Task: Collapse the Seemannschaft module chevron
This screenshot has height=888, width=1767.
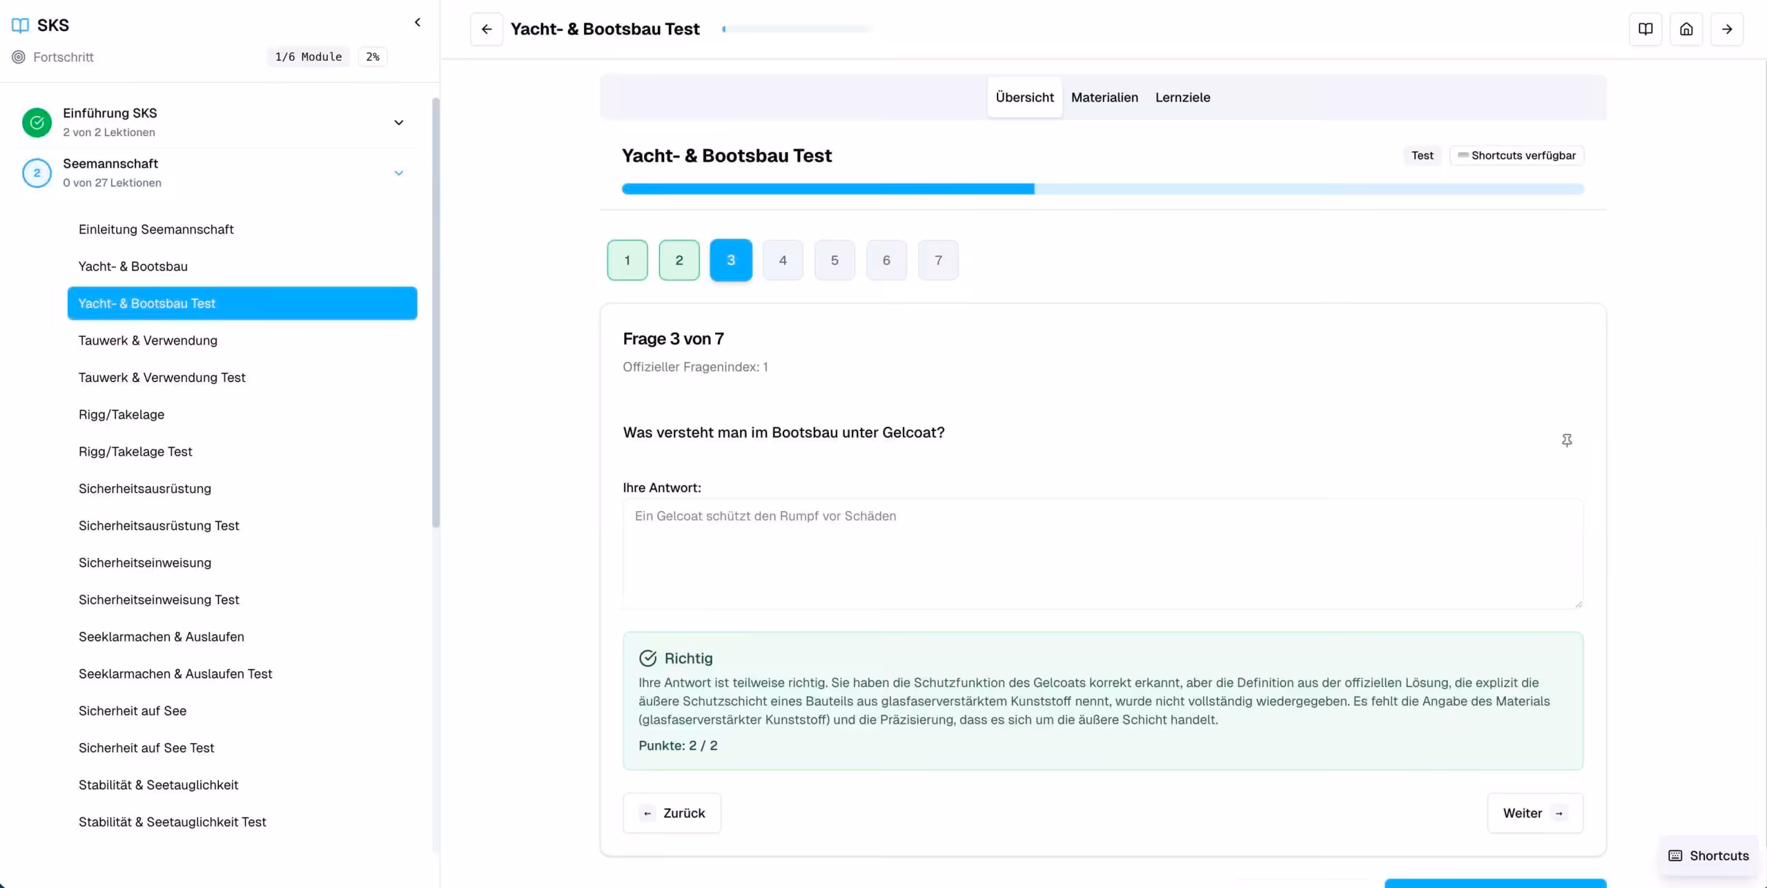Action: [399, 173]
